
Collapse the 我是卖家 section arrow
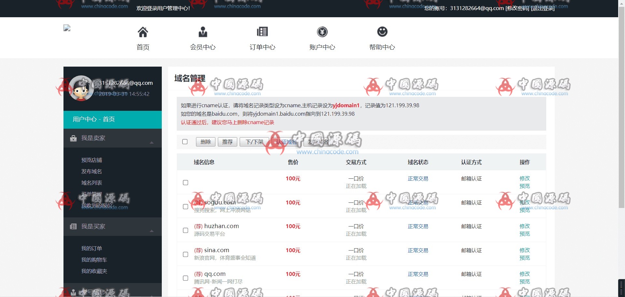pos(152,143)
